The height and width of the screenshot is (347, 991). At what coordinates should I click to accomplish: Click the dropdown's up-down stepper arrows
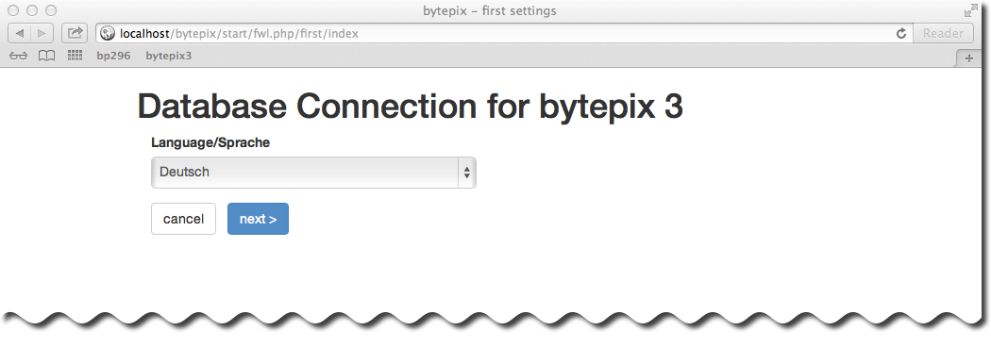[x=466, y=173]
